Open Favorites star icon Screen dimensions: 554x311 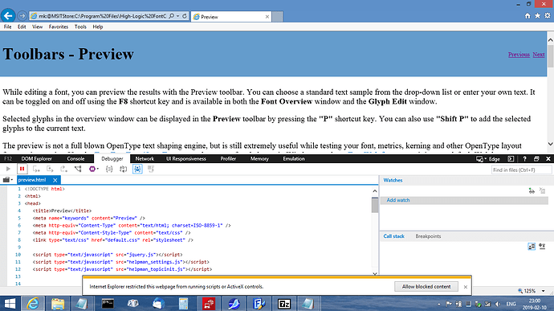pyautogui.click(x=537, y=16)
